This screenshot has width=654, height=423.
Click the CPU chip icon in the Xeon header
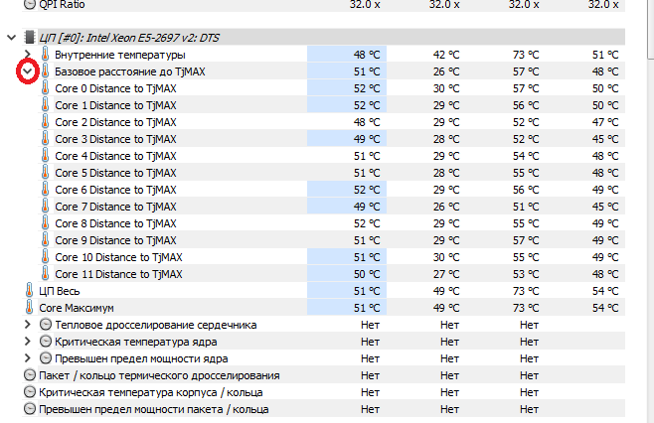point(27,37)
